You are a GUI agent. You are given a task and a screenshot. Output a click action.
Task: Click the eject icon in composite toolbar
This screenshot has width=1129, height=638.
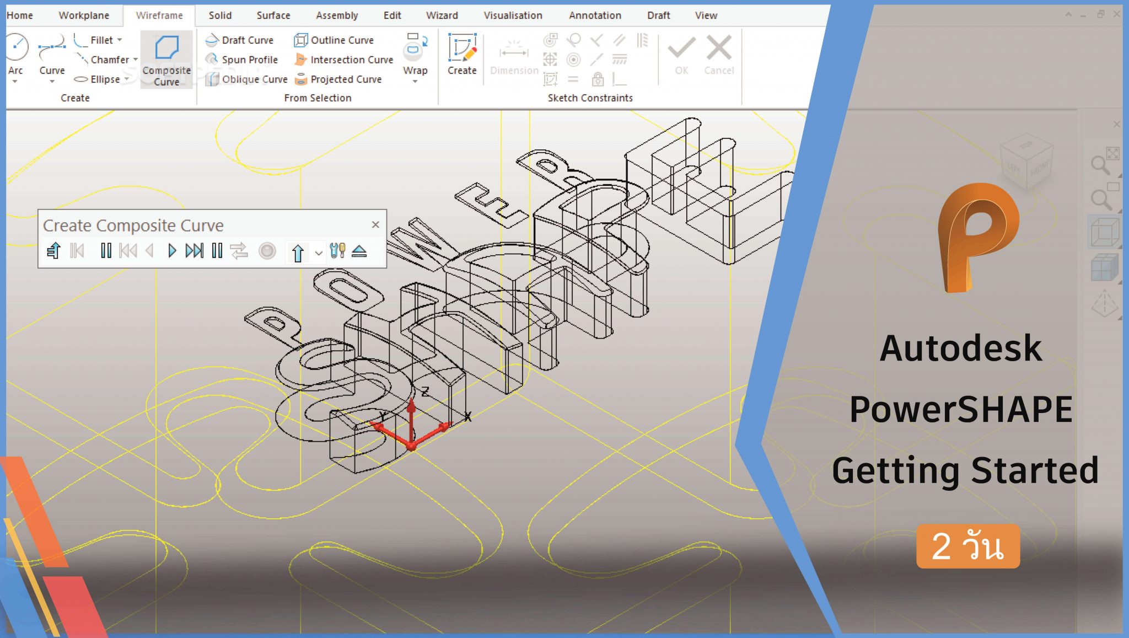click(x=359, y=251)
